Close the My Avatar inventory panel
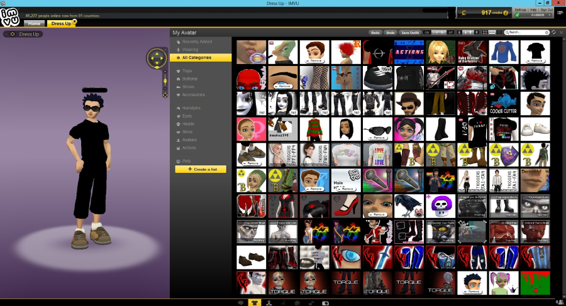 pyautogui.click(x=562, y=33)
